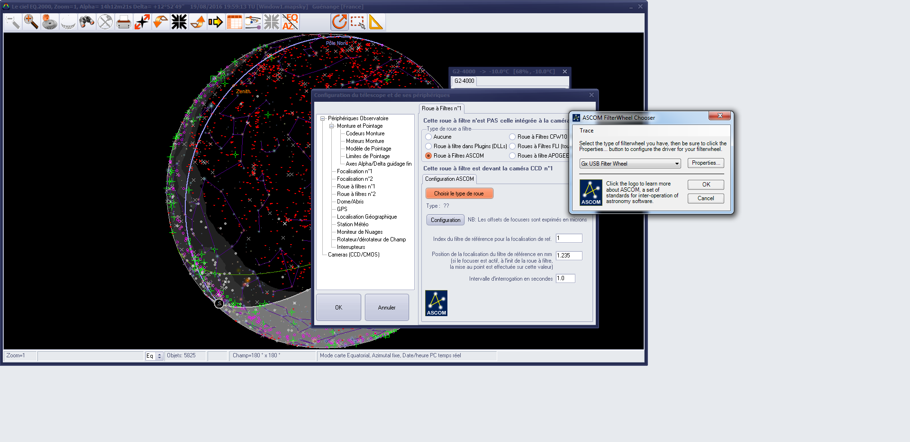
Task: Open the Trace menu in chooser
Action: click(x=586, y=131)
